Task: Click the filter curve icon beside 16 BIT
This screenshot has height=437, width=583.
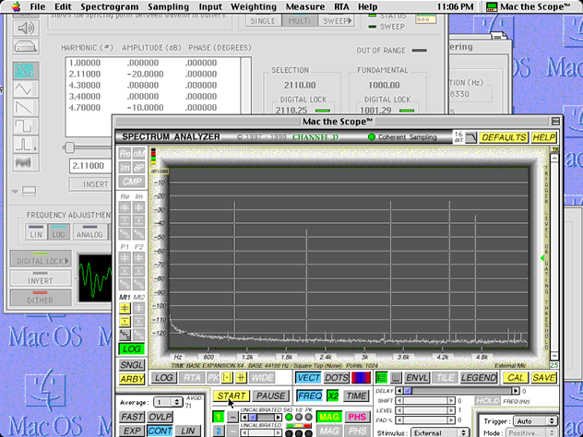Action: [471, 137]
